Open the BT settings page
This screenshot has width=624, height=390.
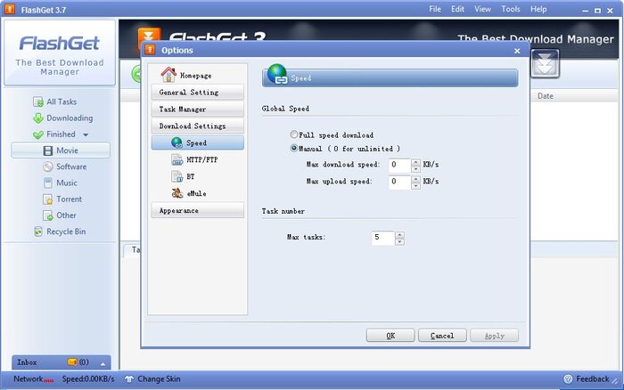pyautogui.click(x=183, y=176)
